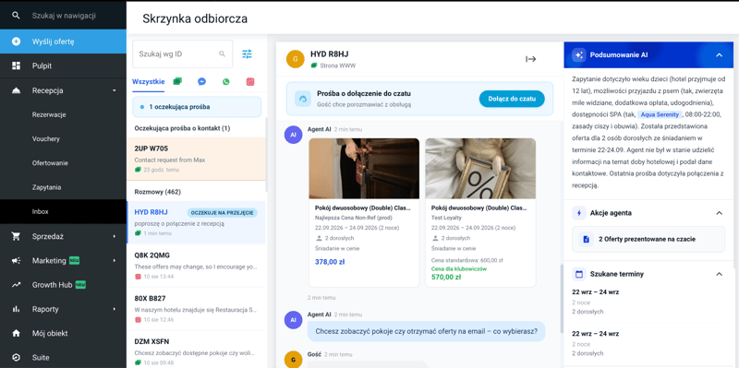Collapse the Recepcja submenu arrow

tap(114, 90)
